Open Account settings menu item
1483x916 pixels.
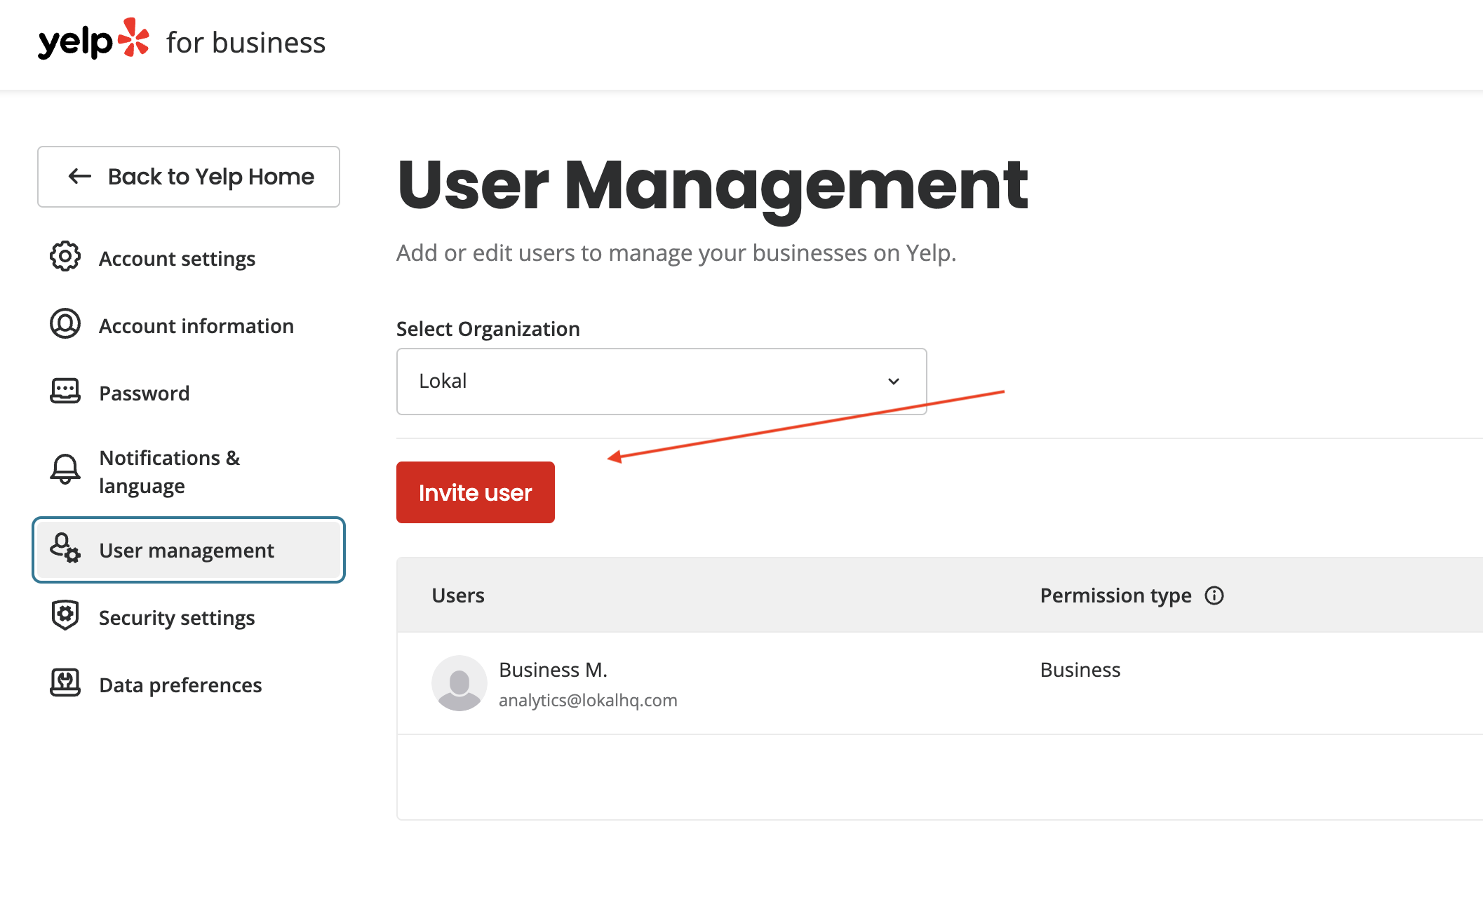pos(177,259)
